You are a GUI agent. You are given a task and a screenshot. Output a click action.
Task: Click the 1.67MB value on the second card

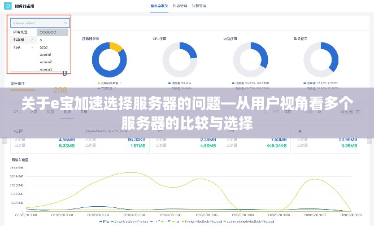tap(138, 146)
